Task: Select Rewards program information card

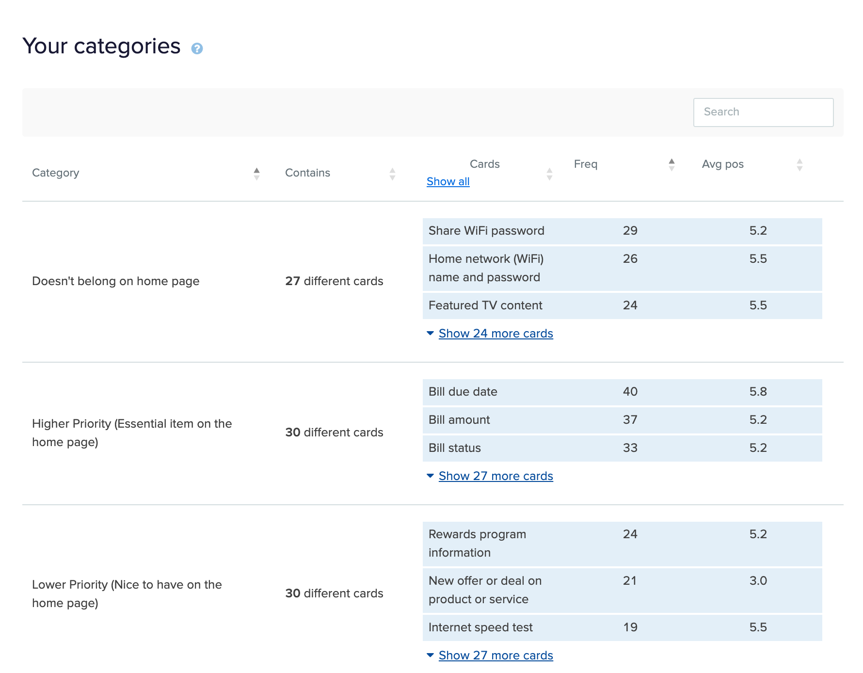Action: pyautogui.click(x=622, y=544)
